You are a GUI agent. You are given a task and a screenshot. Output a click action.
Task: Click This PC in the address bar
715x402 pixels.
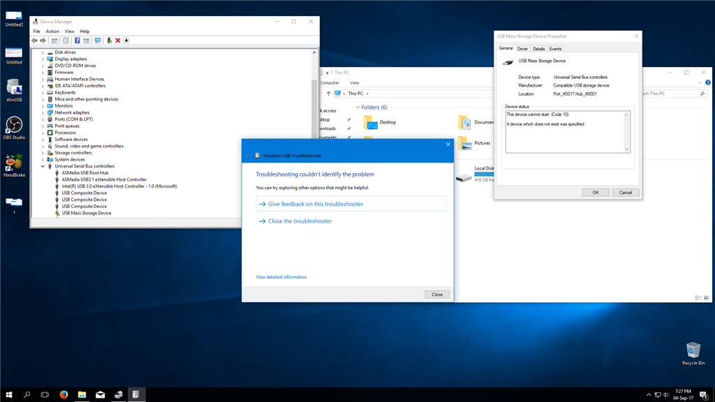coord(355,94)
